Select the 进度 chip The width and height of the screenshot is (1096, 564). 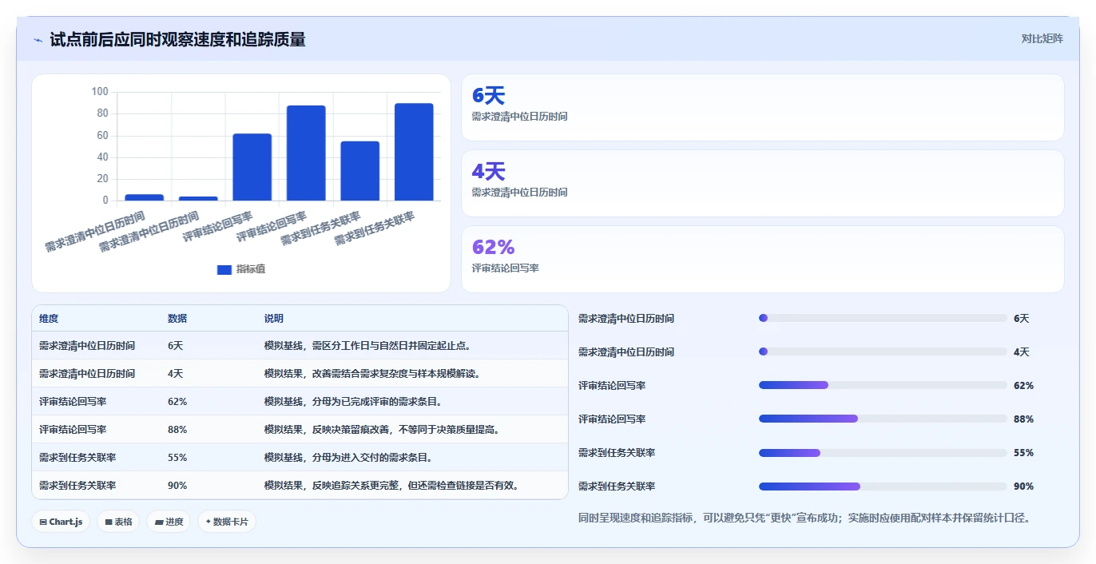169,522
